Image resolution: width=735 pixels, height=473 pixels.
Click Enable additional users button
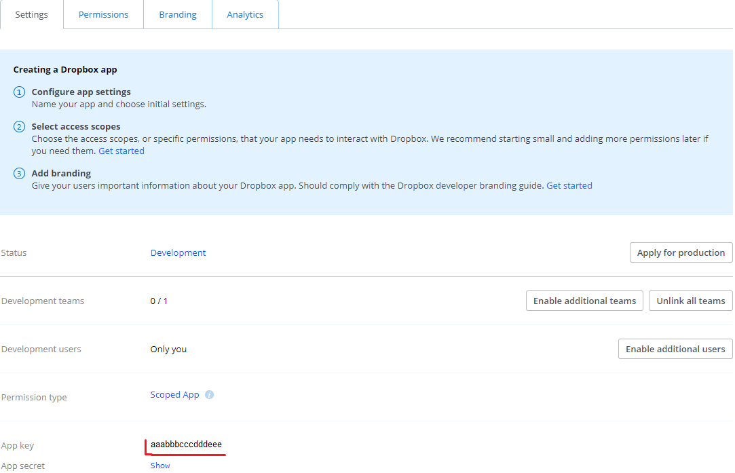675,349
